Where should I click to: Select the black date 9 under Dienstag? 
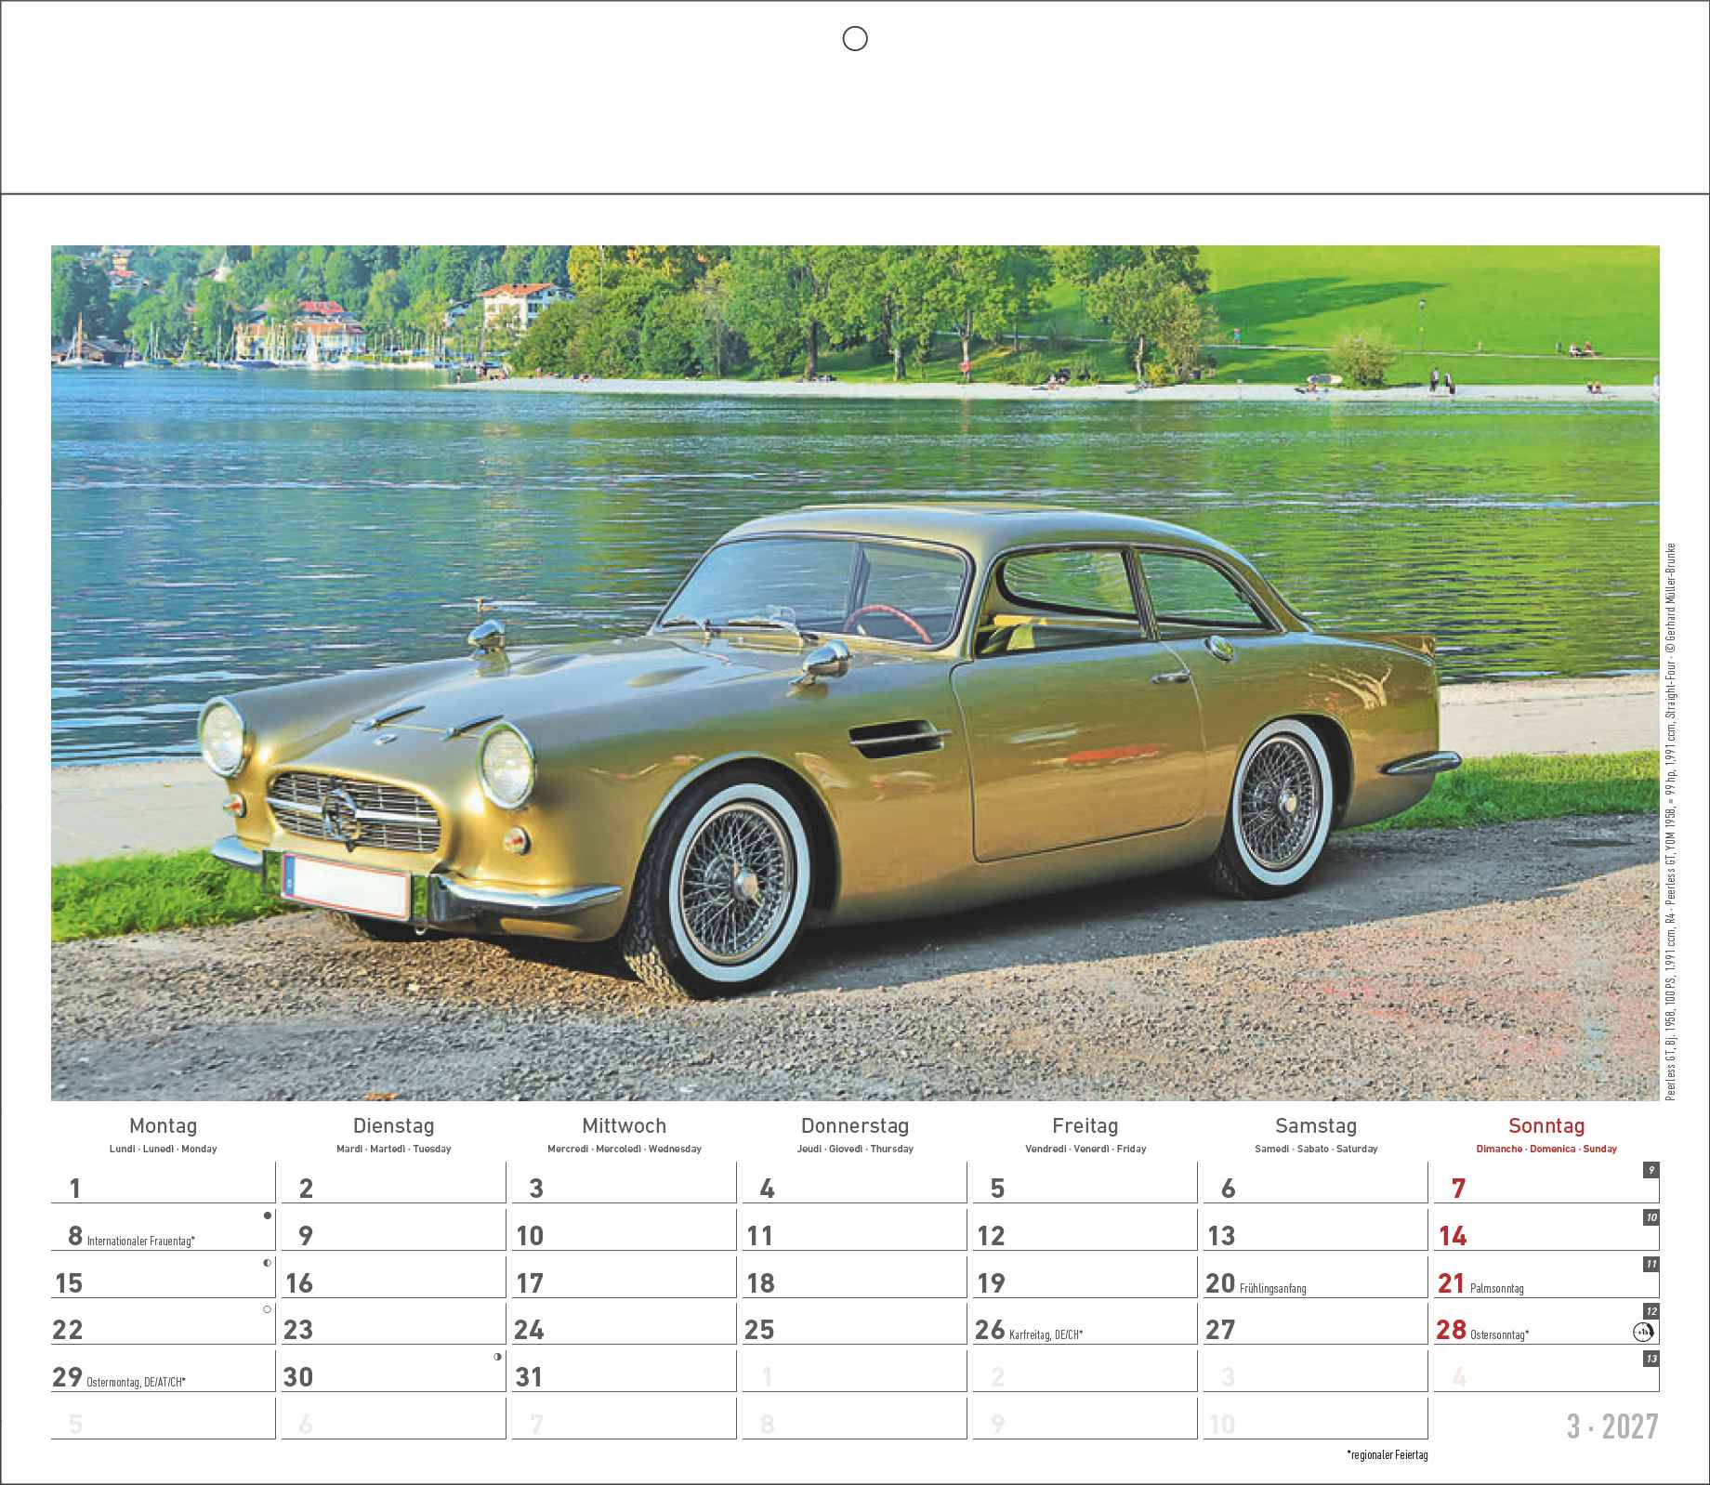point(307,1236)
